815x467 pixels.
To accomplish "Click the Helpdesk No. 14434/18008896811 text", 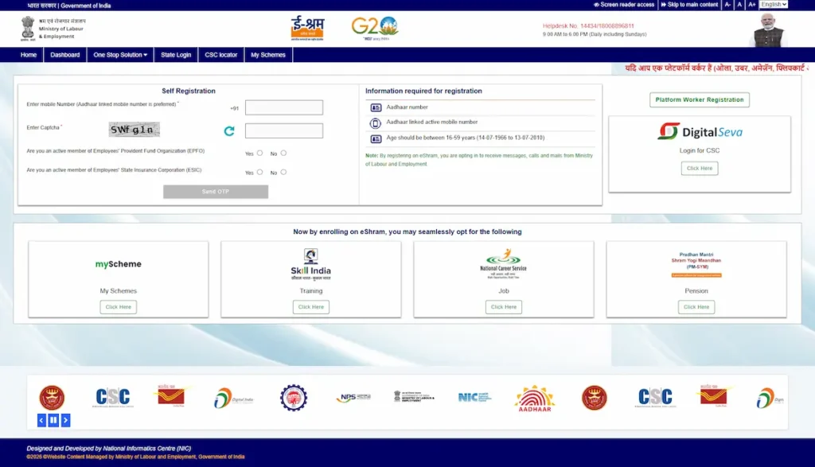I will [x=588, y=26].
